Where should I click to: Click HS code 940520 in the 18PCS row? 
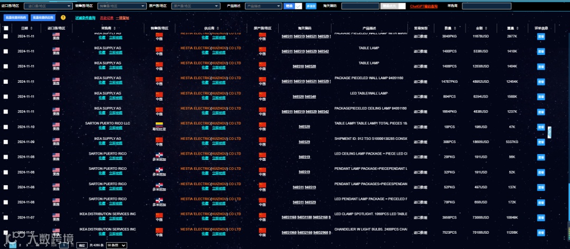[x=305, y=127]
